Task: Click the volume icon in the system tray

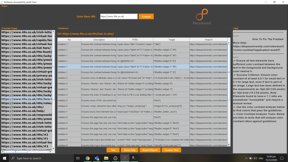Action: (x=255, y=158)
